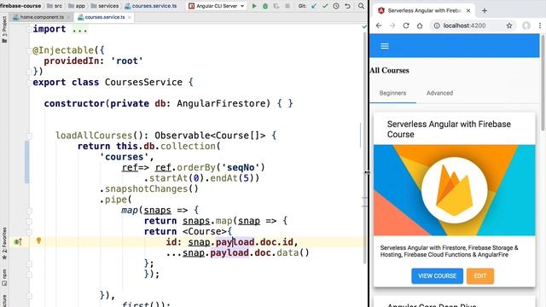Screen dimensions: 546x307
Task: Open the Project tool window sidebar
Action: pos(4,30)
